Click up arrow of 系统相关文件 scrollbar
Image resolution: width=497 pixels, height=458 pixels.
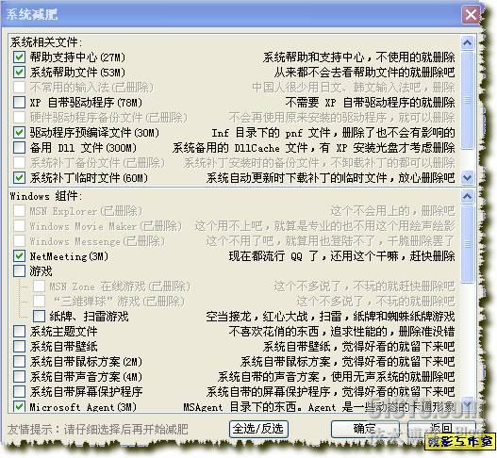coord(468,42)
